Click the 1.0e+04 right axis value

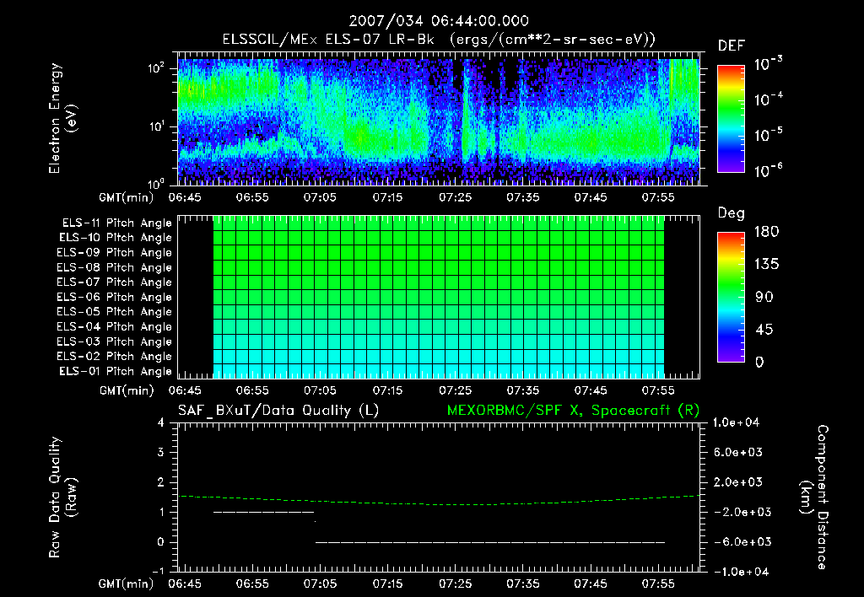tap(736, 422)
